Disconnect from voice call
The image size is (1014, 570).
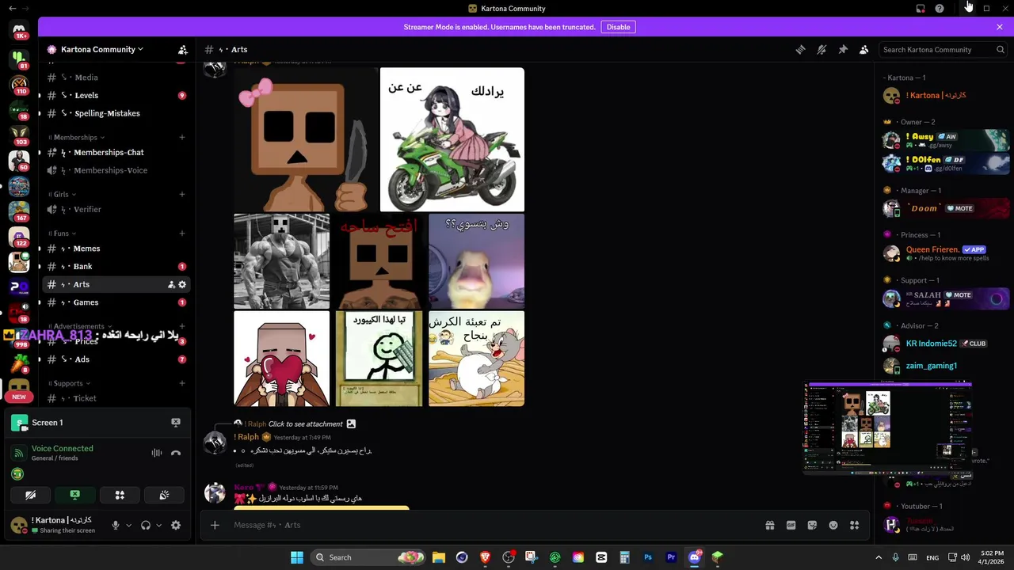point(176,453)
